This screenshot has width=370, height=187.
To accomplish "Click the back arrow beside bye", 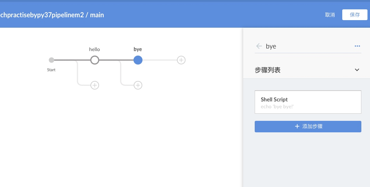I will [259, 46].
